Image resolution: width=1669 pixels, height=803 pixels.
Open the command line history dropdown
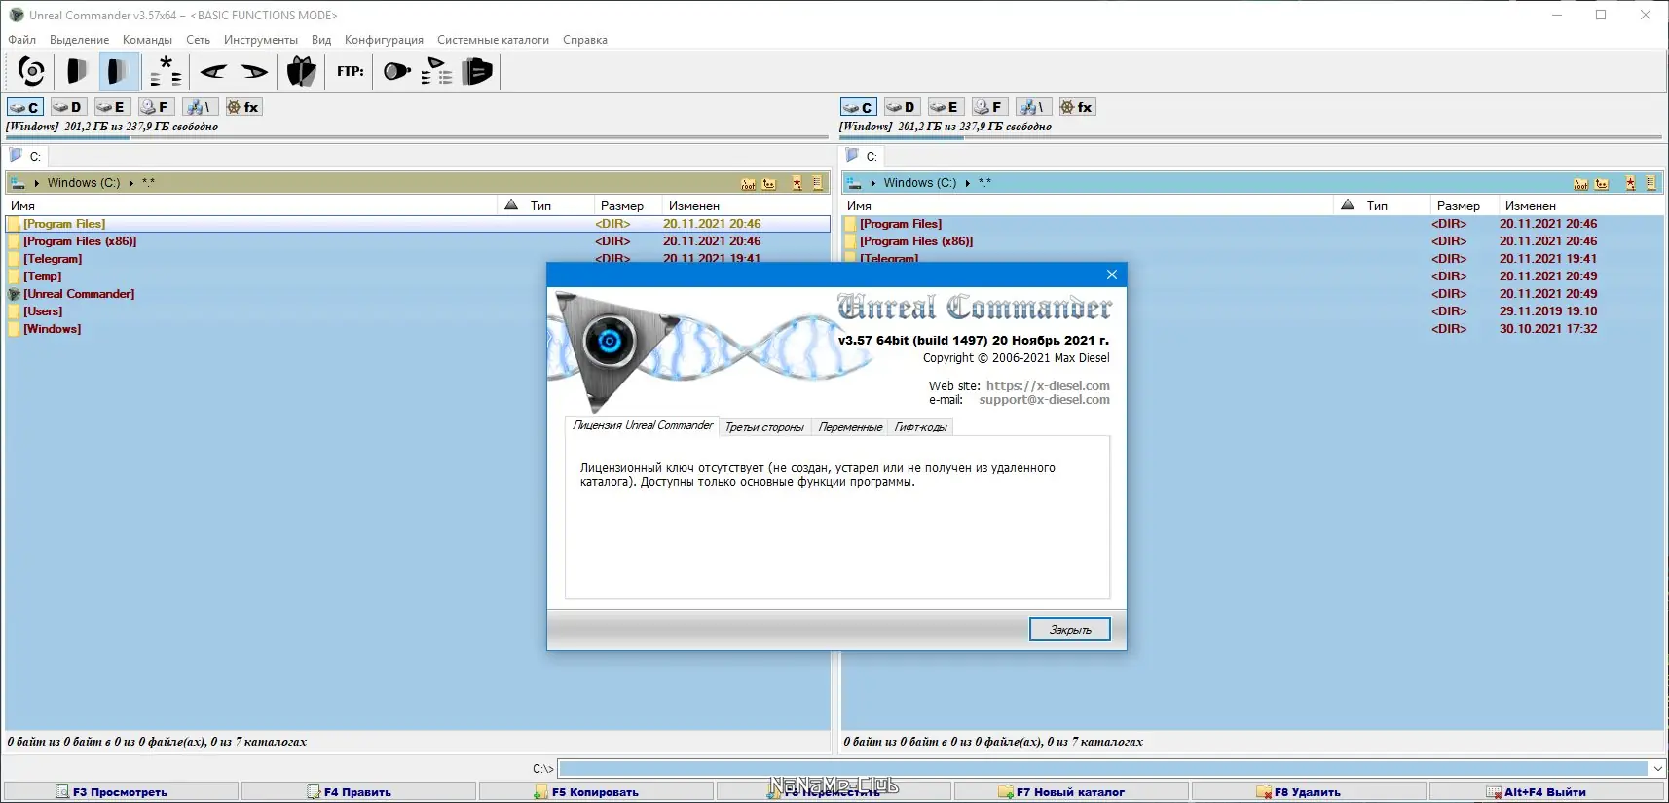1657,769
